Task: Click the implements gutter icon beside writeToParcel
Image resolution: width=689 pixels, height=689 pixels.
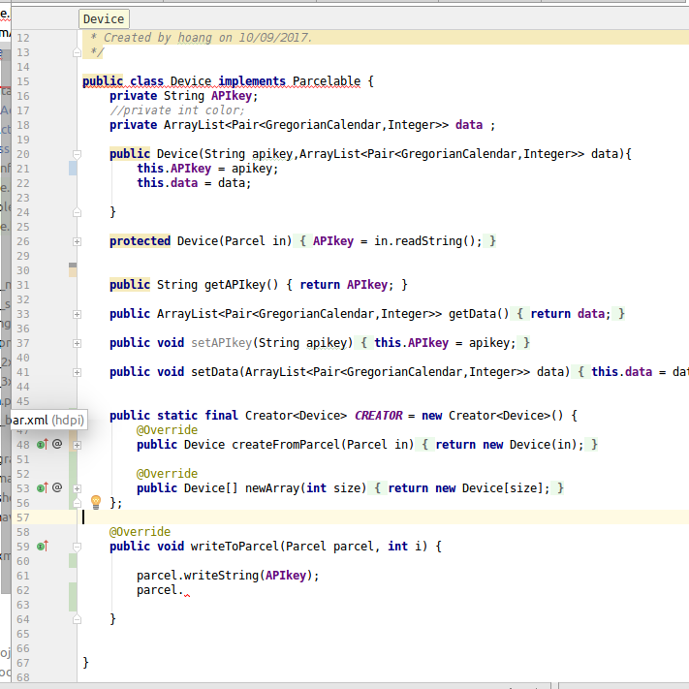Action: pos(42,547)
